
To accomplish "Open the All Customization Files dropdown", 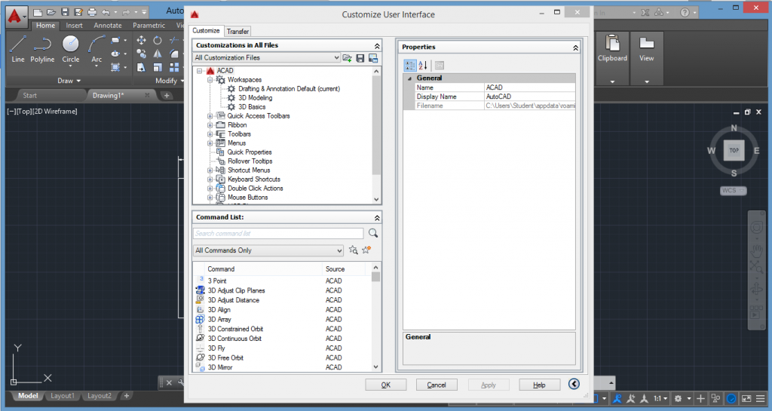I will point(267,57).
